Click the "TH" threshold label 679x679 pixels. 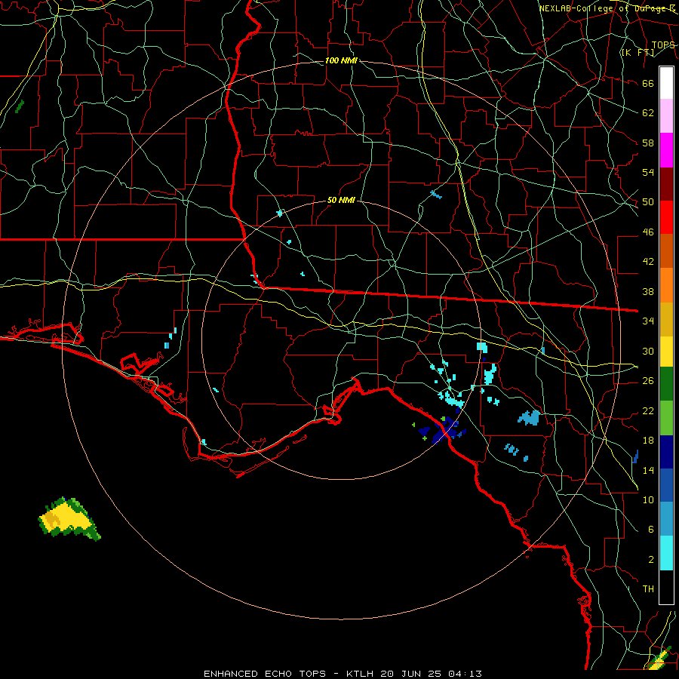point(648,589)
